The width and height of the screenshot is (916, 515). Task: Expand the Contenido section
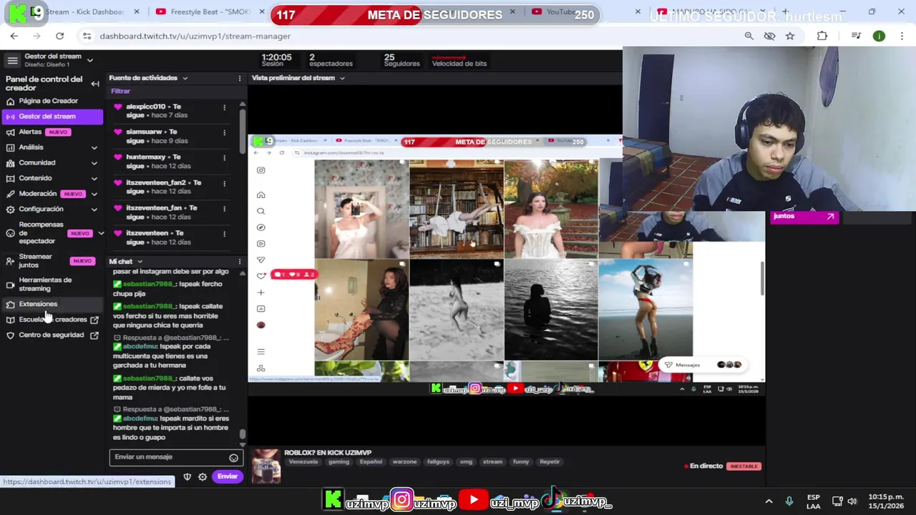(x=52, y=178)
